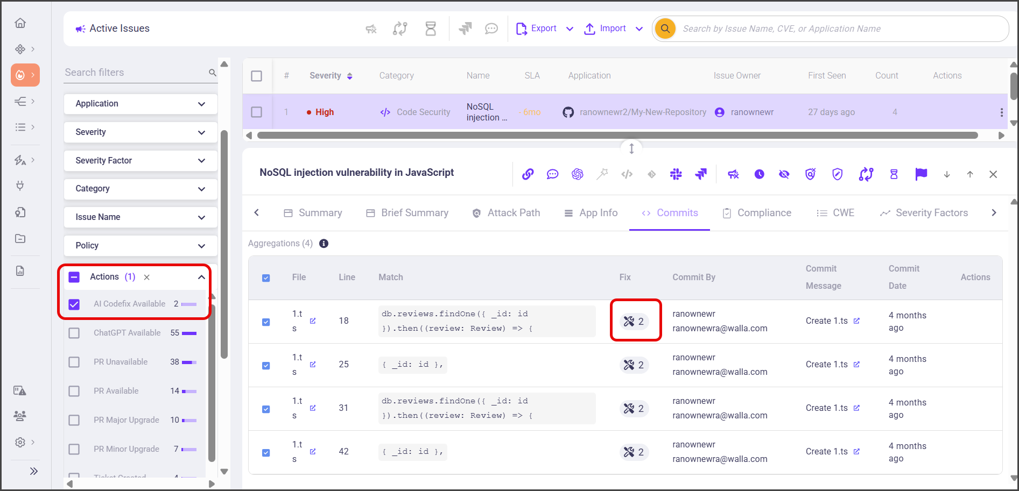Click the Slack icon in issue toolbar
Screen dimensions: 1019x491
(676, 174)
